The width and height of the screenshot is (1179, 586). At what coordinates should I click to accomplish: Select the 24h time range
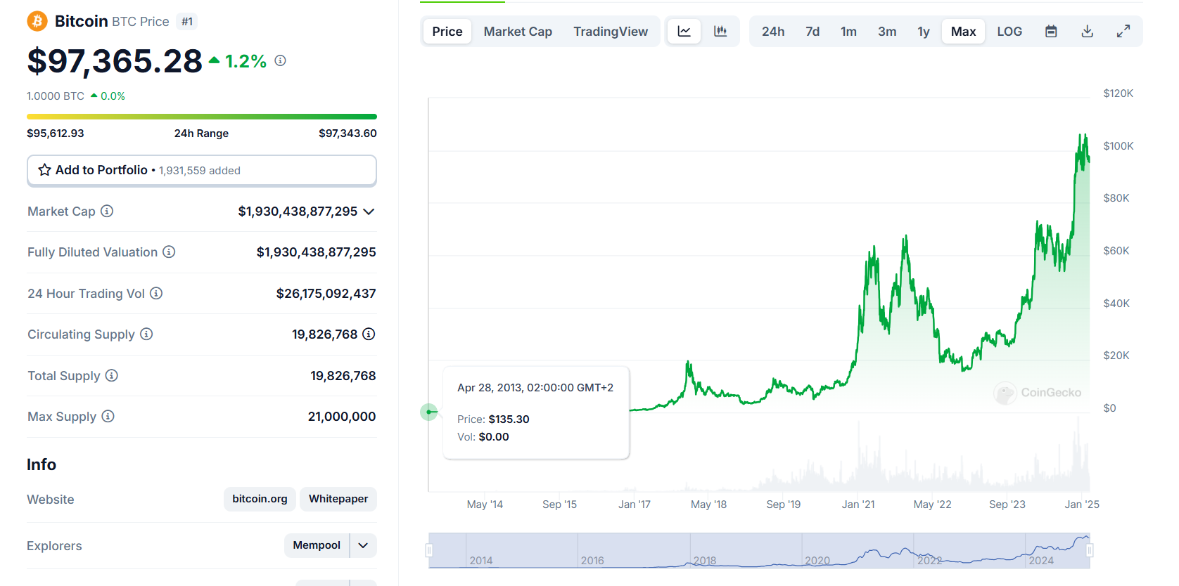point(772,32)
